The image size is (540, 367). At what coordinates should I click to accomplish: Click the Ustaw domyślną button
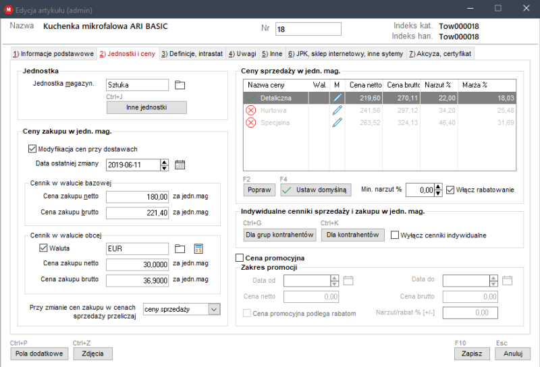[316, 190]
